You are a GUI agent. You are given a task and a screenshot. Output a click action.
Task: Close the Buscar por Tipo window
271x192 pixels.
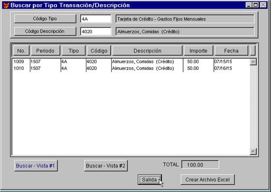pos(263,5)
